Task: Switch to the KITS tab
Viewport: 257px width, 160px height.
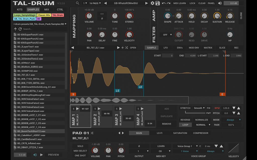Action: pos(20,9)
